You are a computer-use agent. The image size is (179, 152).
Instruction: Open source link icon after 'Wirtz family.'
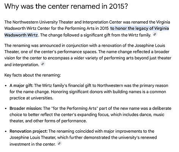click(x=155, y=34)
